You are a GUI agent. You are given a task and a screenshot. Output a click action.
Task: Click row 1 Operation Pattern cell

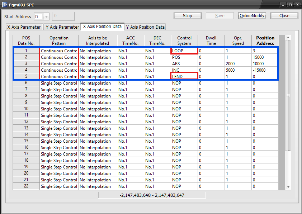click(59, 51)
